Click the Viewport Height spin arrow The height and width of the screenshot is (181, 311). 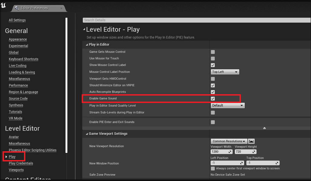click(254, 152)
